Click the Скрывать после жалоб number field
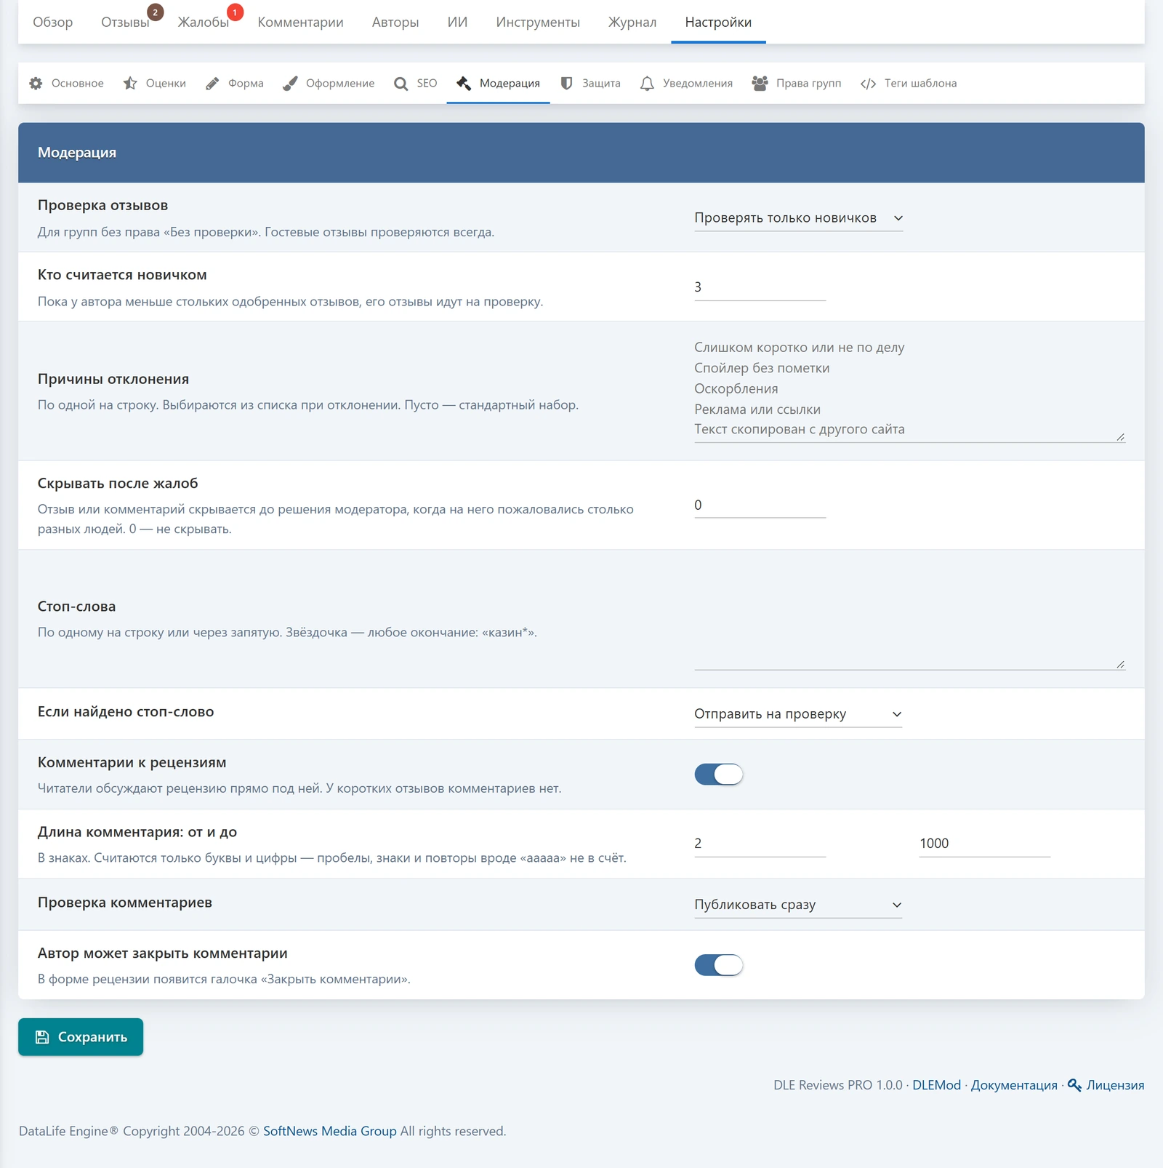1163x1168 pixels. click(x=760, y=505)
